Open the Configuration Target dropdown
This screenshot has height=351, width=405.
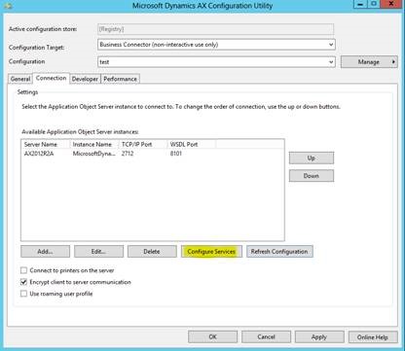tap(216, 45)
